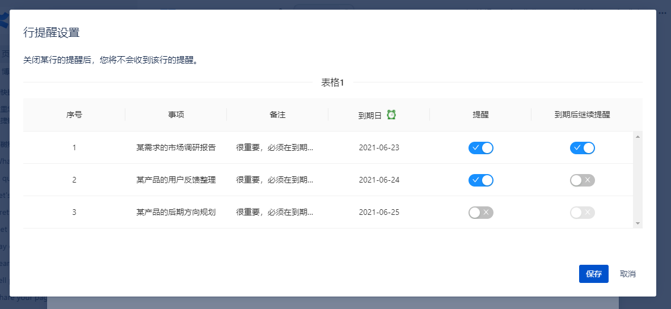The image size is (671, 309).
Task: Disable 提醒 switch for 某产品的用户反馈整理
Action: pos(480,180)
